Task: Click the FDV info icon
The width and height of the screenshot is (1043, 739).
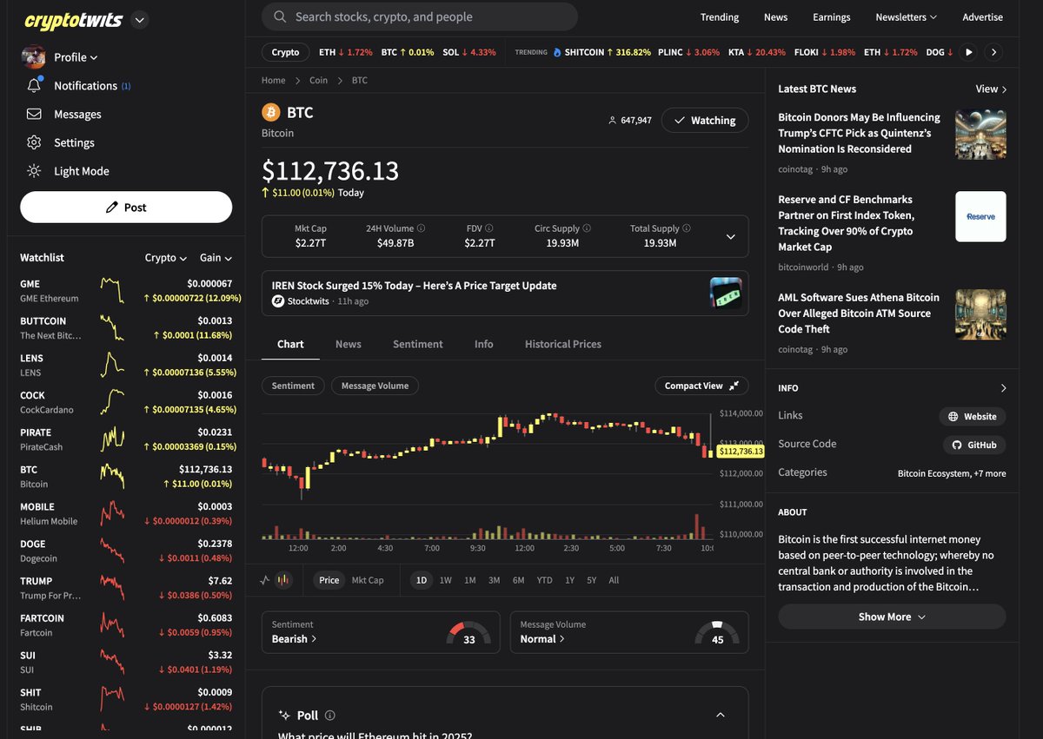Action: point(489,228)
